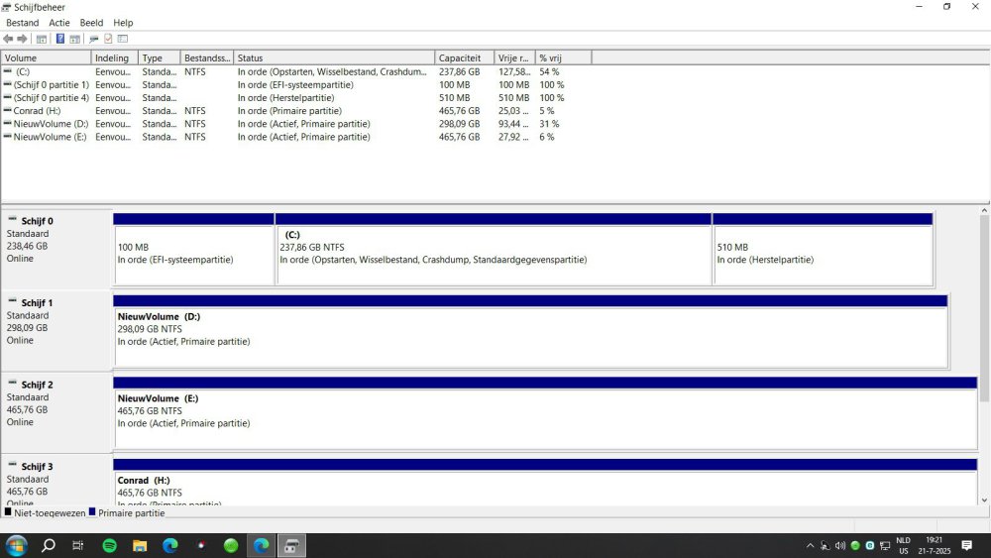Sort by the Capaciteit column header

pyautogui.click(x=464, y=57)
